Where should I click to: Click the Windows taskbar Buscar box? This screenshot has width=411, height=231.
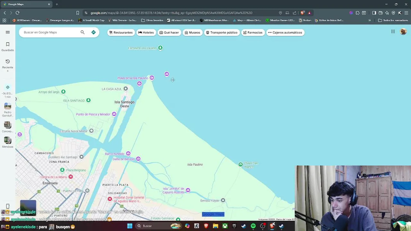tap(157, 226)
